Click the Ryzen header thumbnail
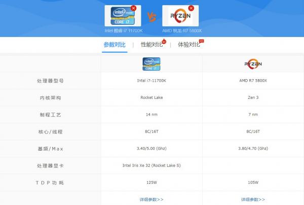The width and height of the screenshot is (304, 205). (x=180, y=16)
